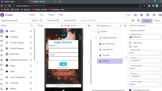This screenshot has height=91, width=162.
Task: Rename component with pencil icon
Action: point(120,26)
